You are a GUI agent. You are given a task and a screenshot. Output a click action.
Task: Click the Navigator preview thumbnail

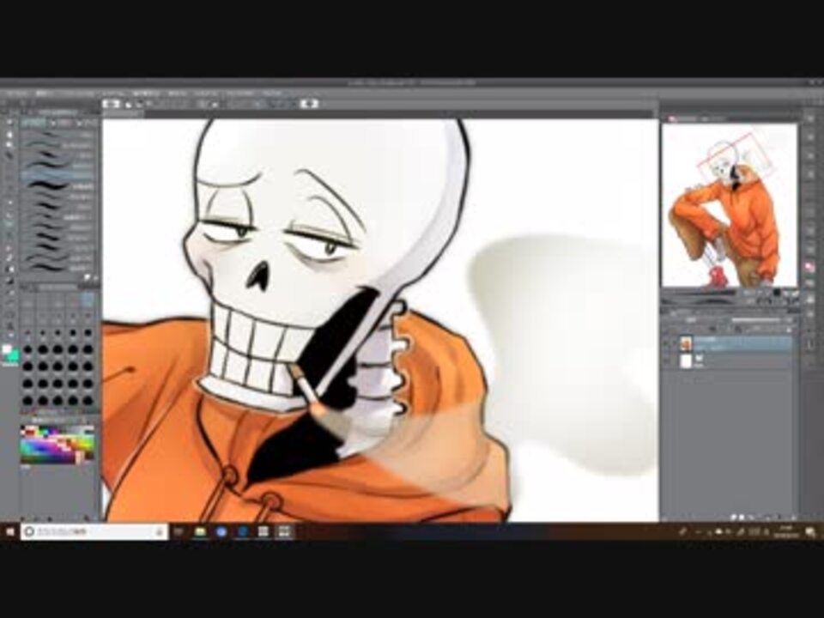tap(729, 205)
